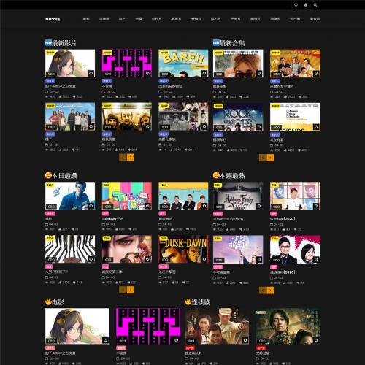The width and height of the screenshot is (365, 365).
Task: Open the Addams Family Values thumbnail
Action: tap(238, 196)
